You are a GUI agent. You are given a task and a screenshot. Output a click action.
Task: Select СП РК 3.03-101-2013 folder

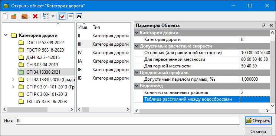(47, 94)
